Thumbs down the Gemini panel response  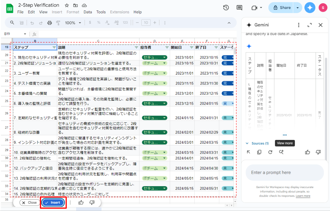[318, 152]
